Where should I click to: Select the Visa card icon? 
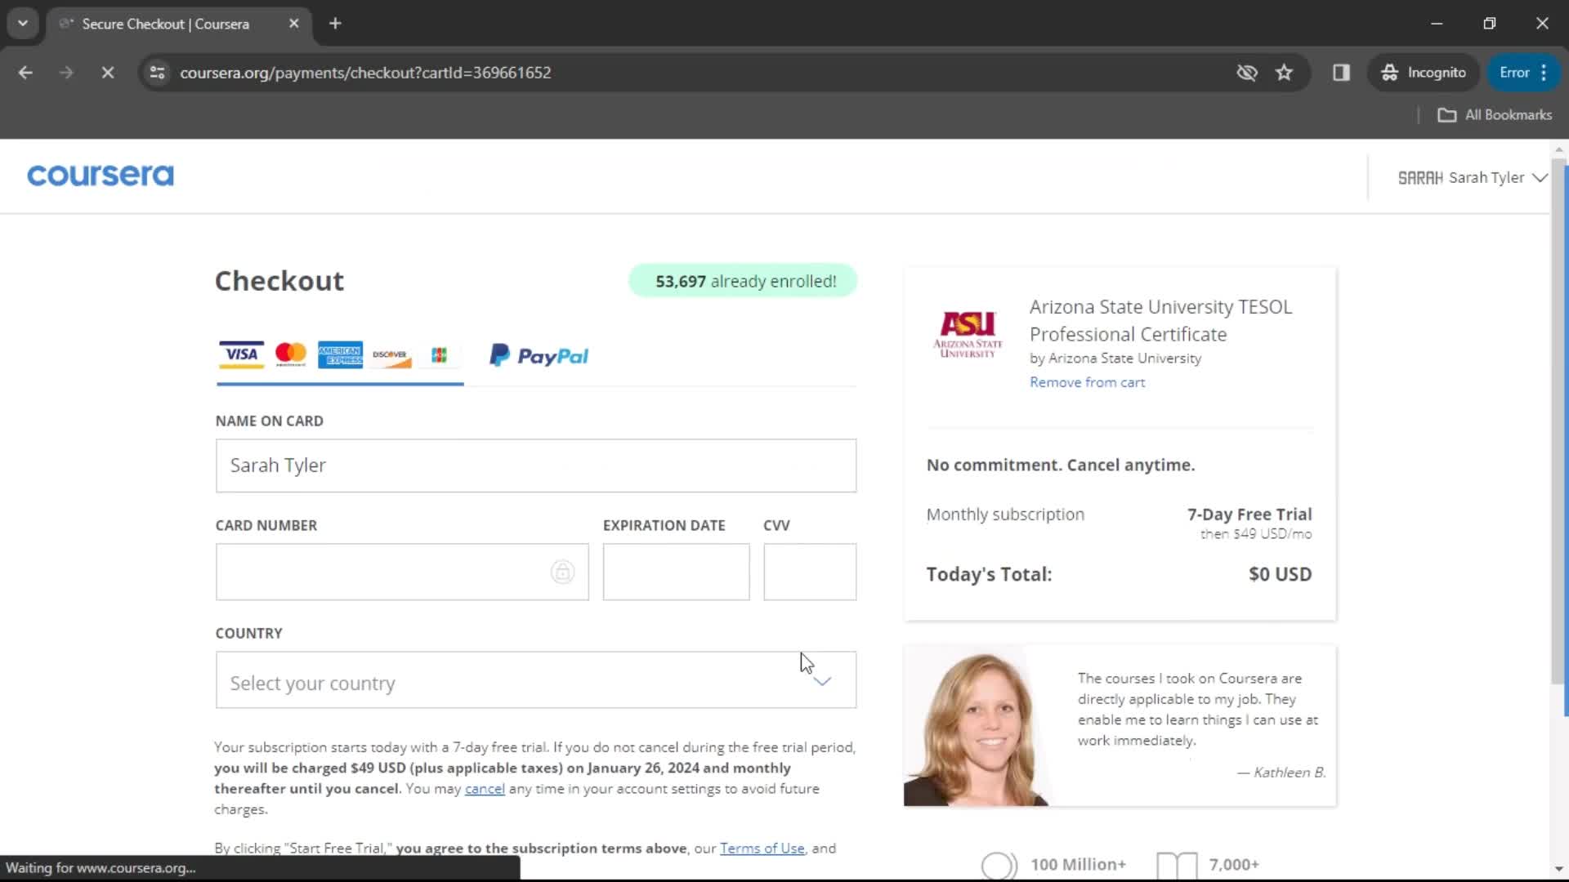(x=241, y=354)
